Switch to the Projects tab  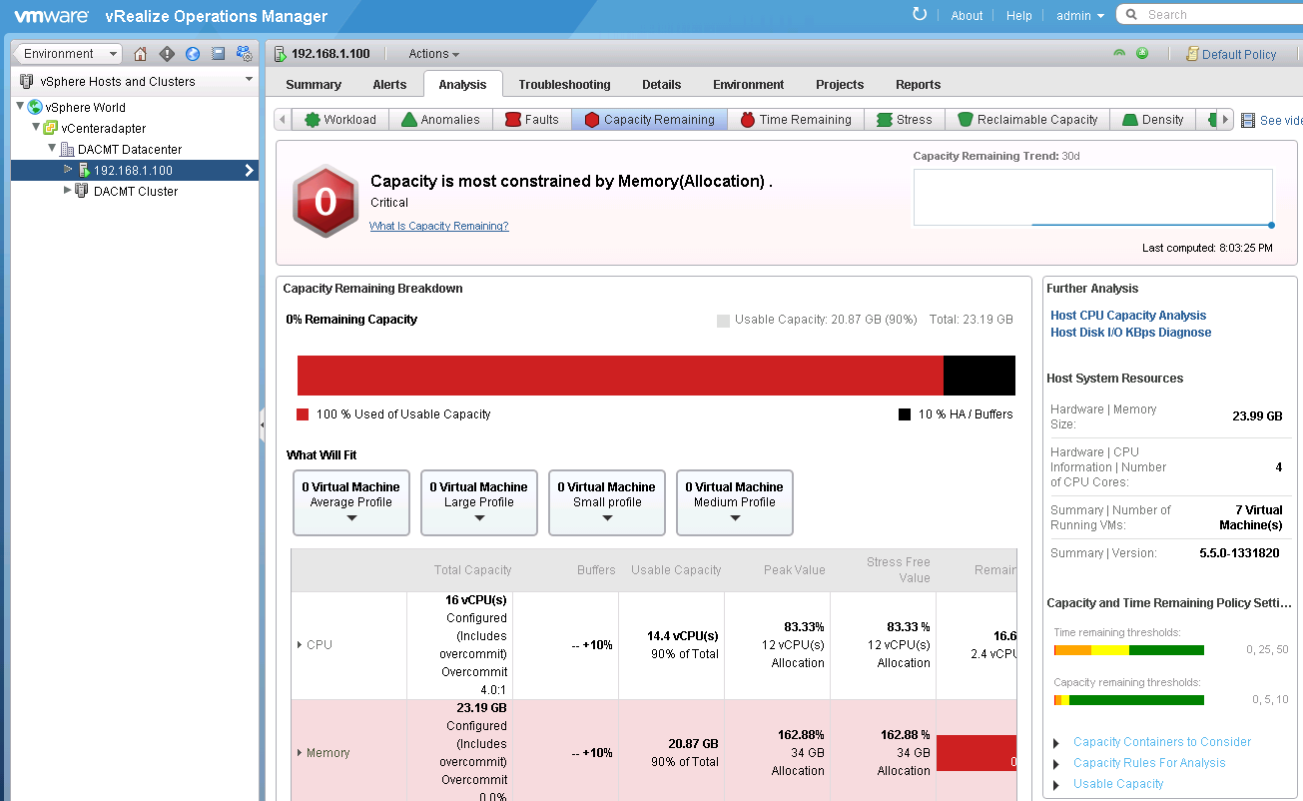point(840,85)
